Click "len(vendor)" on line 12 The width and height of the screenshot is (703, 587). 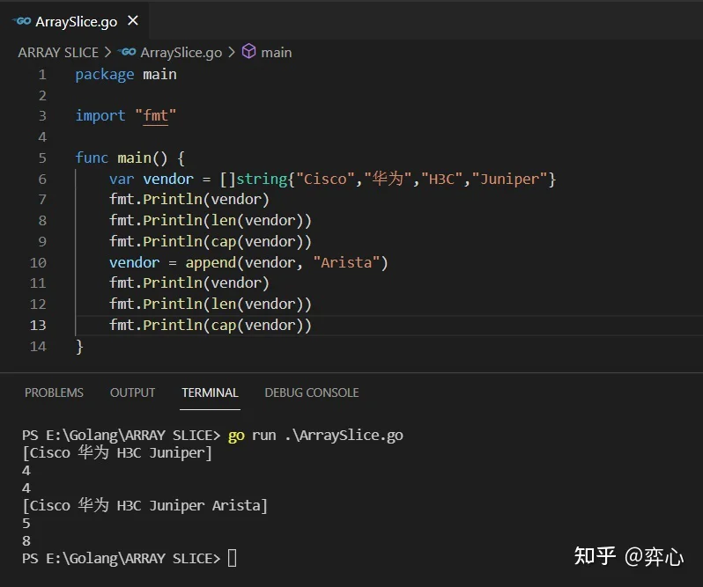click(257, 304)
